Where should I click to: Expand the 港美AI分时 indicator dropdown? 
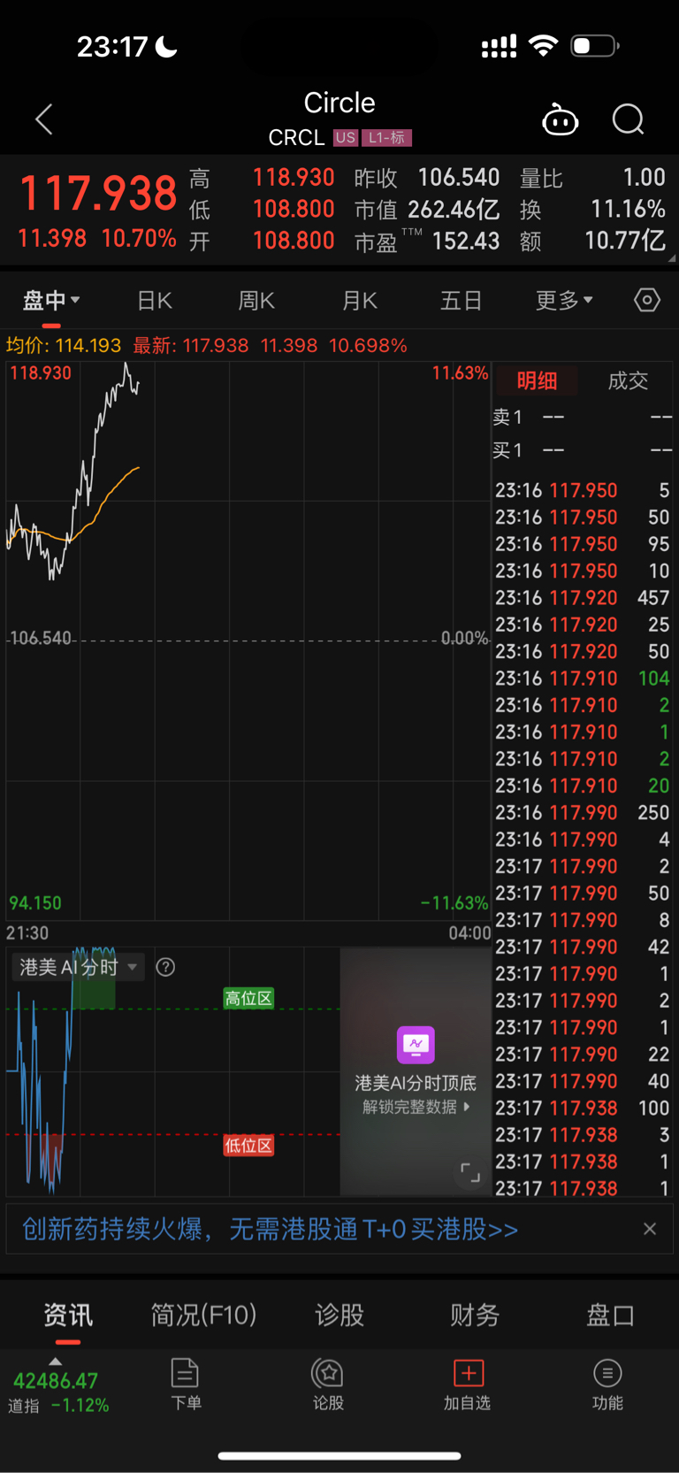(78, 967)
